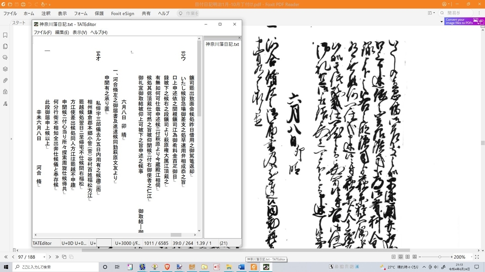The height and width of the screenshot is (272, 485).
Task: Click Convert your image files to PDFs banner
Action: coord(464,21)
